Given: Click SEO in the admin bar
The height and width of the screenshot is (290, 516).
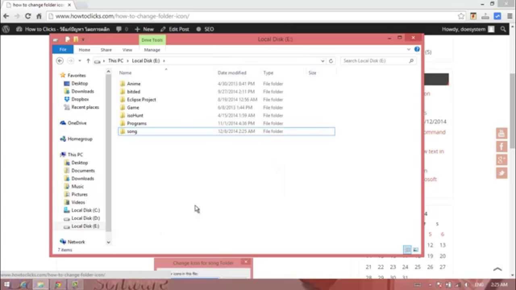Looking at the screenshot, I should tap(205, 29).
